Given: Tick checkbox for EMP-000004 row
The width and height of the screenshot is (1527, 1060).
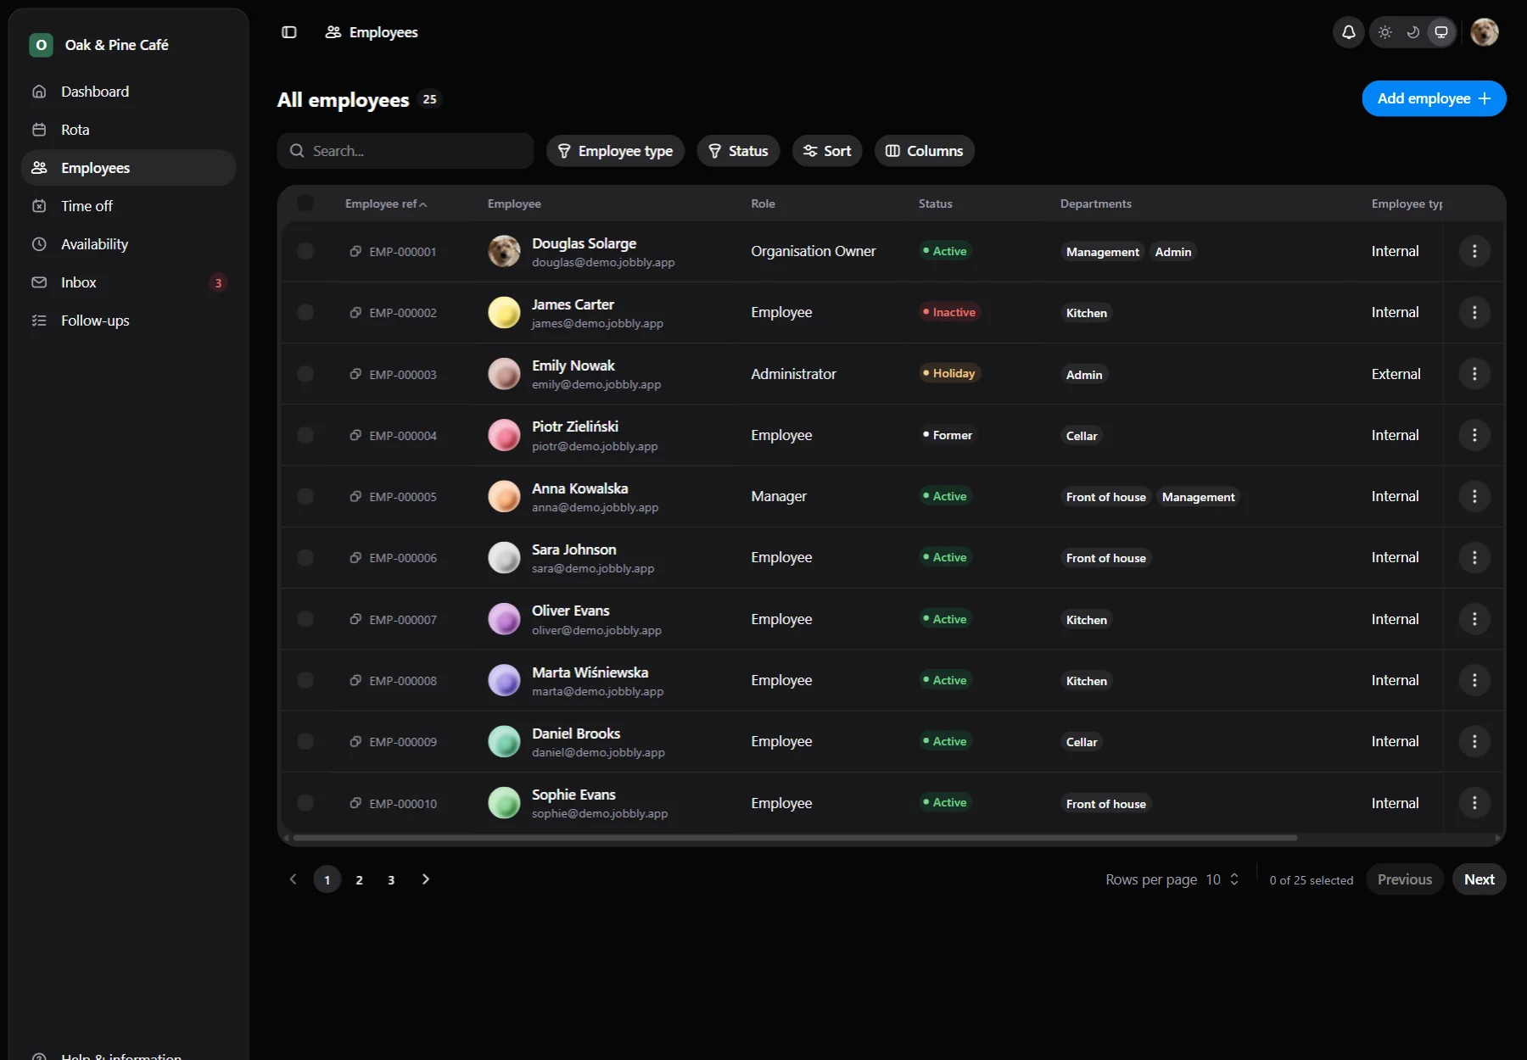Looking at the screenshot, I should tap(305, 435).
